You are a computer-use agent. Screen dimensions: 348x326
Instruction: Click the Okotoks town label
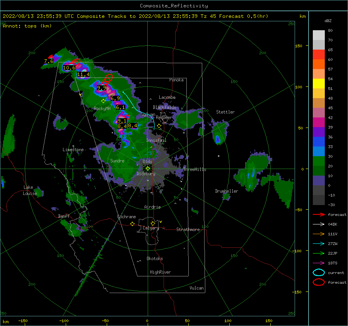click(155, 259)
